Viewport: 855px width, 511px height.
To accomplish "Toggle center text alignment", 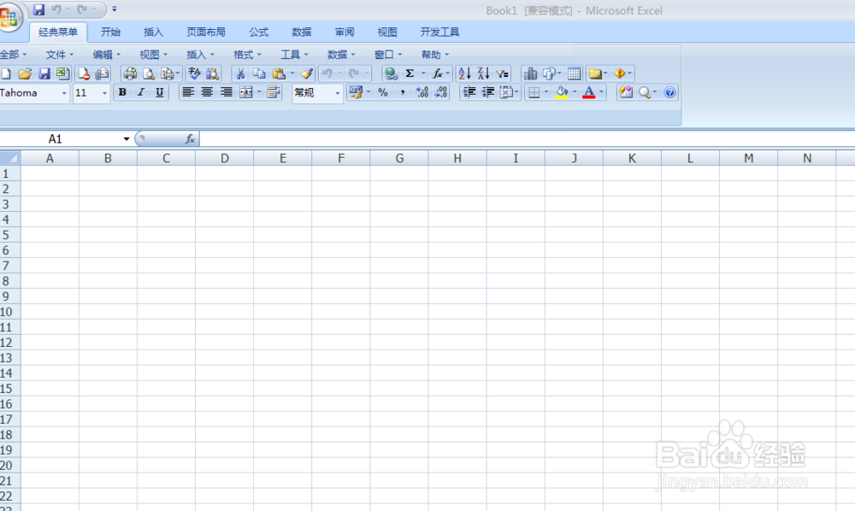I will tap(207, 92).
